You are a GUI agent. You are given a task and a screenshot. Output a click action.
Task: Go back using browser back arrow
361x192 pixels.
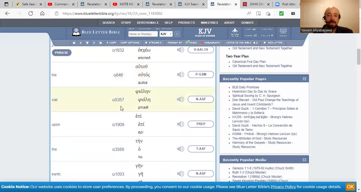[x=7, y=13]
